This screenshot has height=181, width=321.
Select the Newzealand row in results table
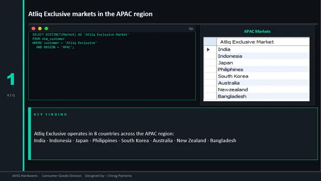256,90
